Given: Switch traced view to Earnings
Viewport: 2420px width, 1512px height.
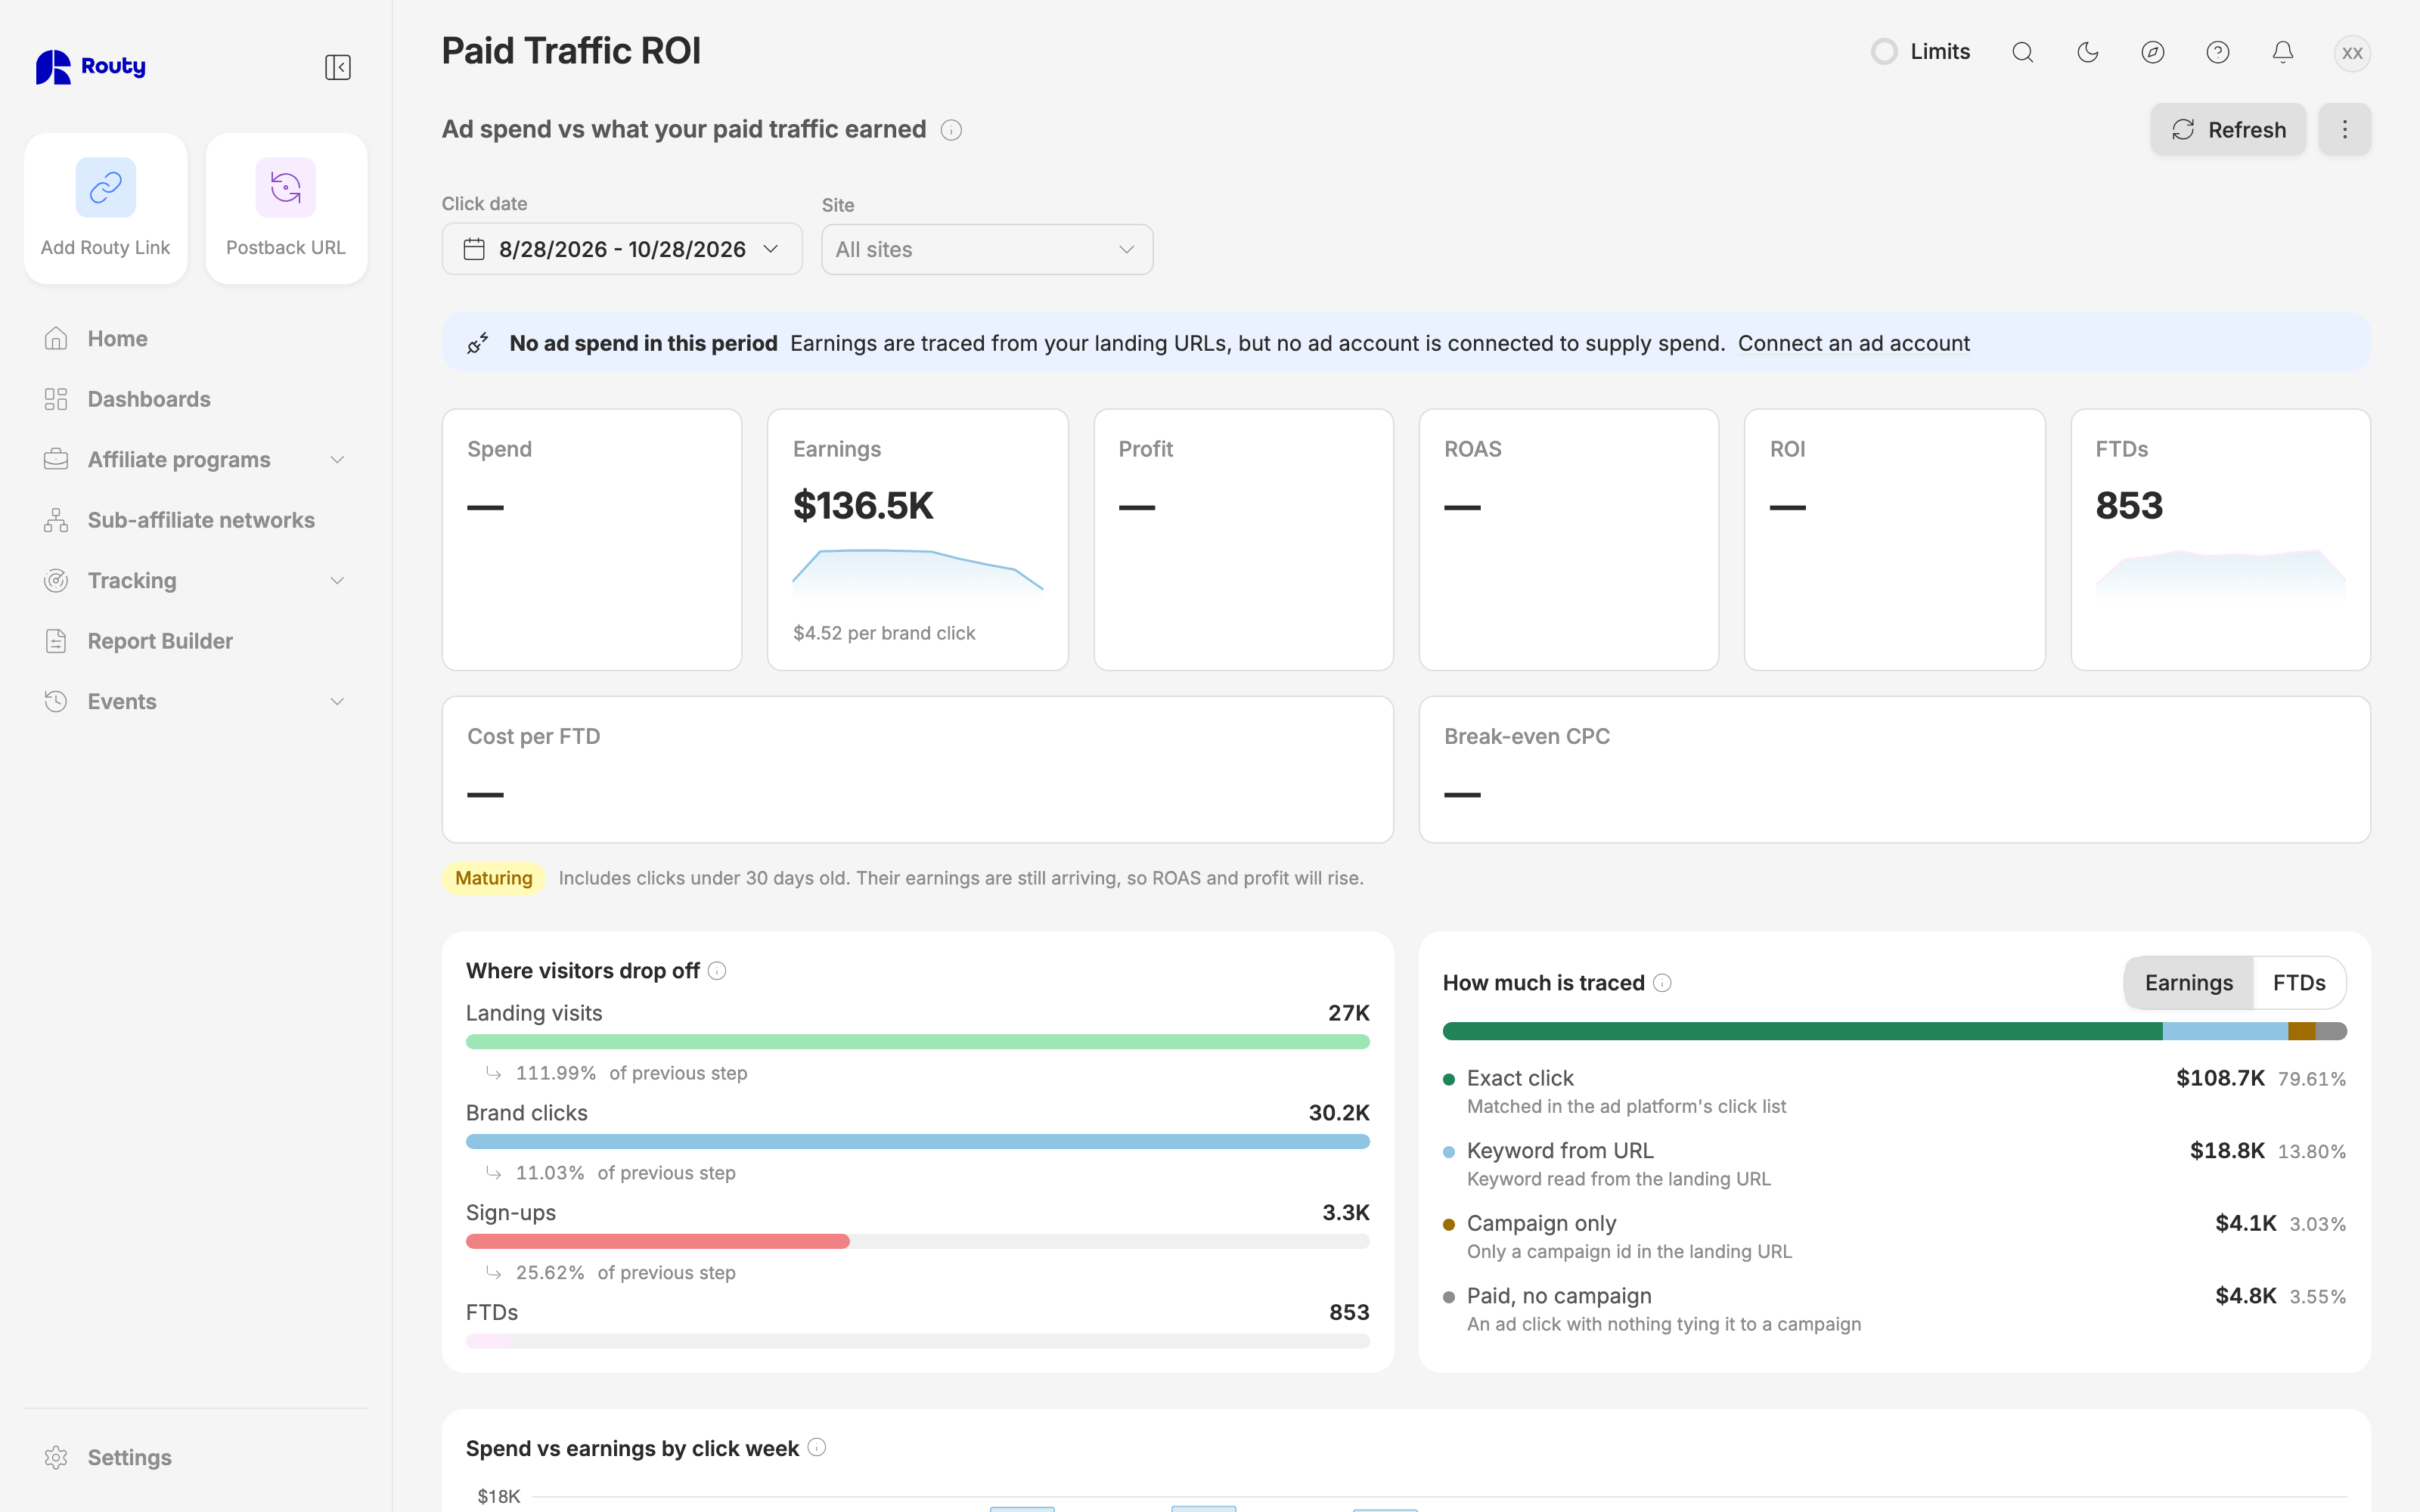Looking at the screenshot, I should tap(2188, 983).
